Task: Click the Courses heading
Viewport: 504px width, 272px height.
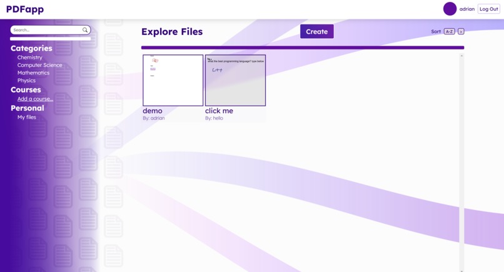Action: point(26,89)
